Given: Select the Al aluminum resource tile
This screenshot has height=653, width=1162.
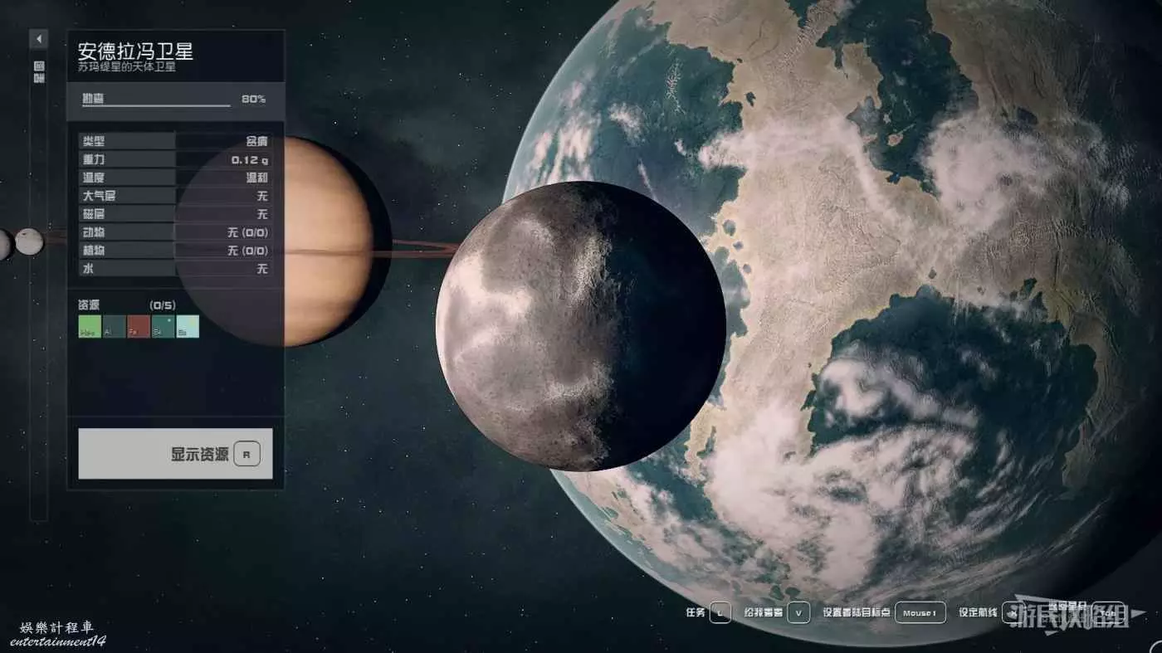Looking at the screenshot, I should pyautogui.click(x=114, y=326).
